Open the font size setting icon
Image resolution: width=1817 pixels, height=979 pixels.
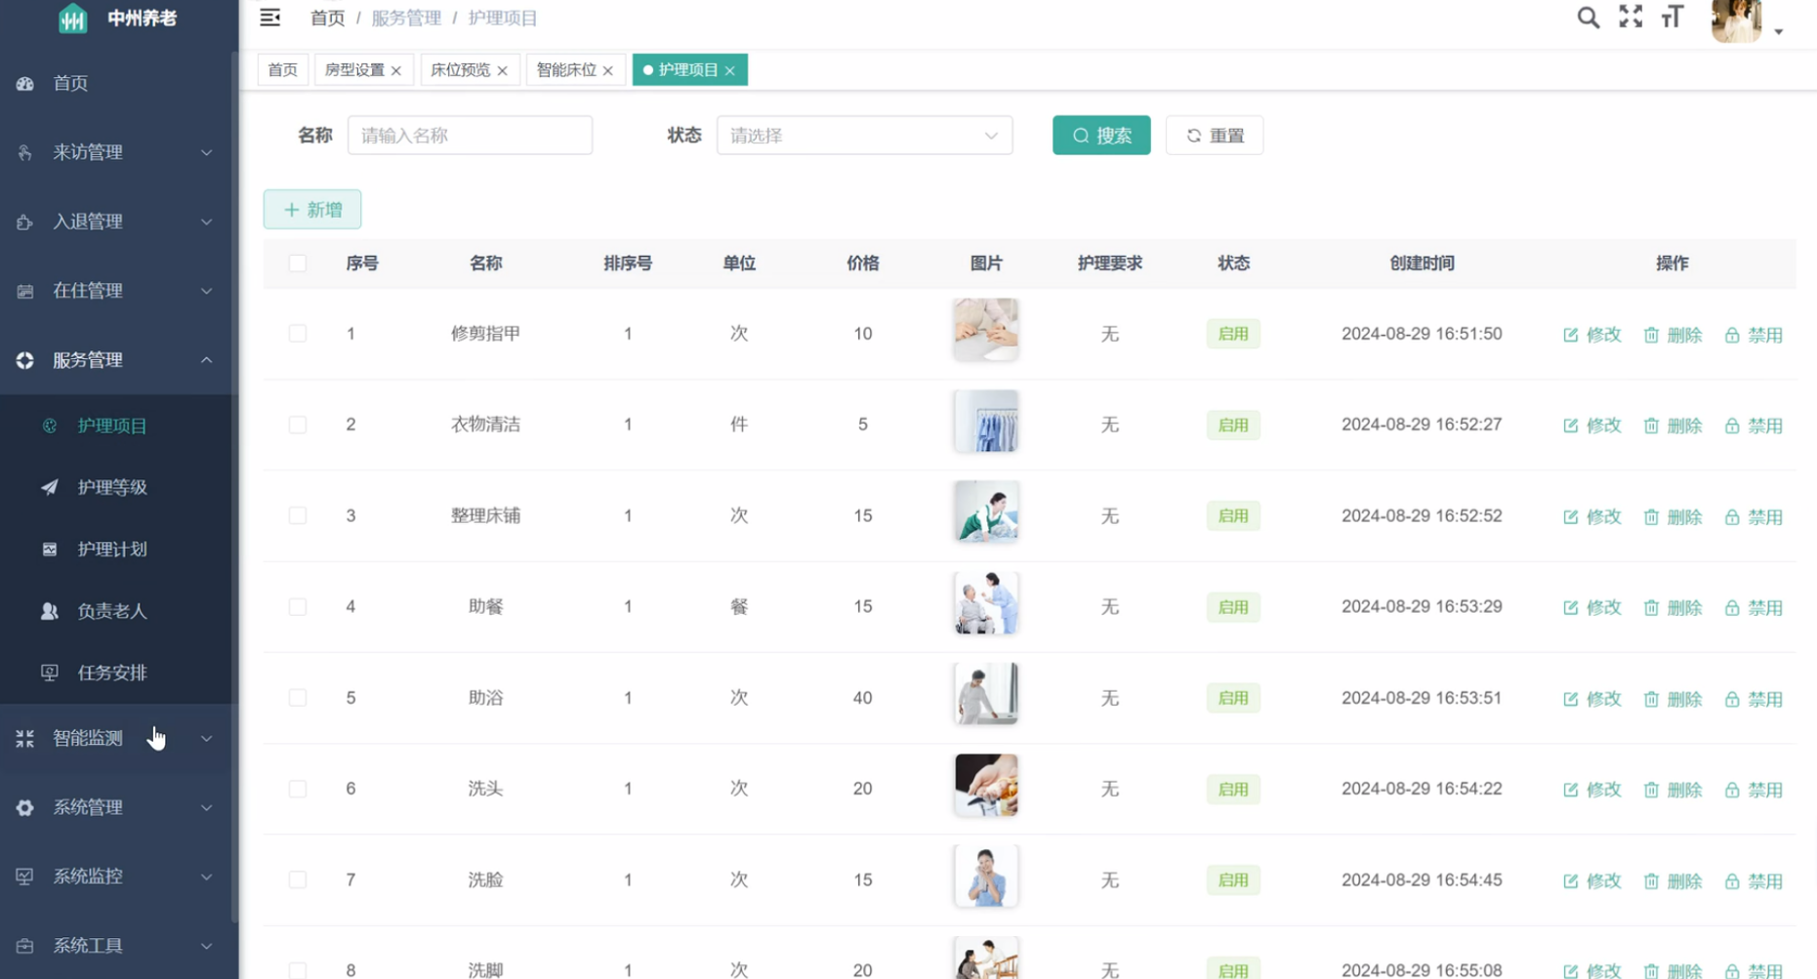click(1672, 18)
